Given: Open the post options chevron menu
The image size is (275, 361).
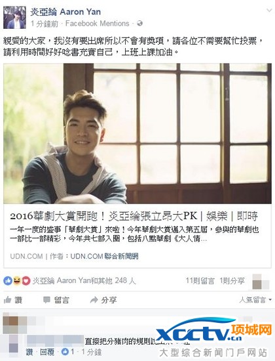Looking at the screenshot, I should click(x=269, y=11).
